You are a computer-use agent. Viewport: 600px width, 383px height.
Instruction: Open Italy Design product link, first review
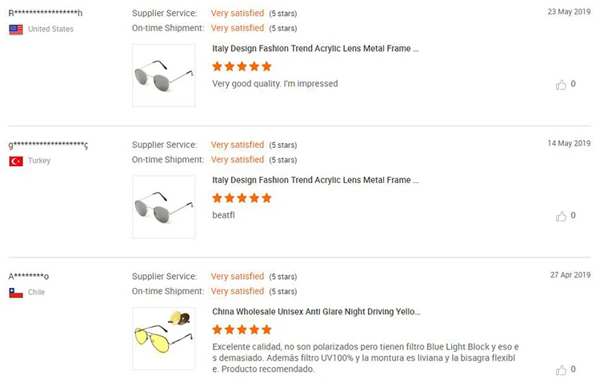[315, 49]
